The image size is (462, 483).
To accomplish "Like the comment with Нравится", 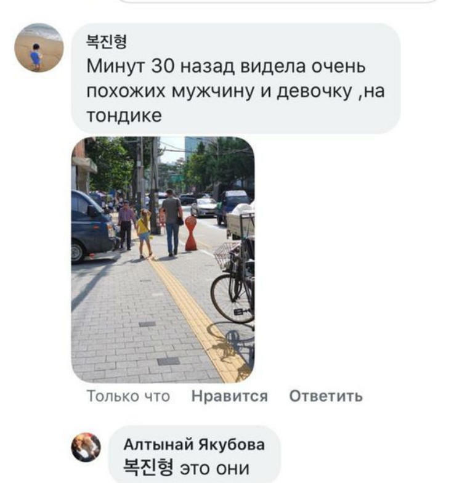I will tap(229, 396).
